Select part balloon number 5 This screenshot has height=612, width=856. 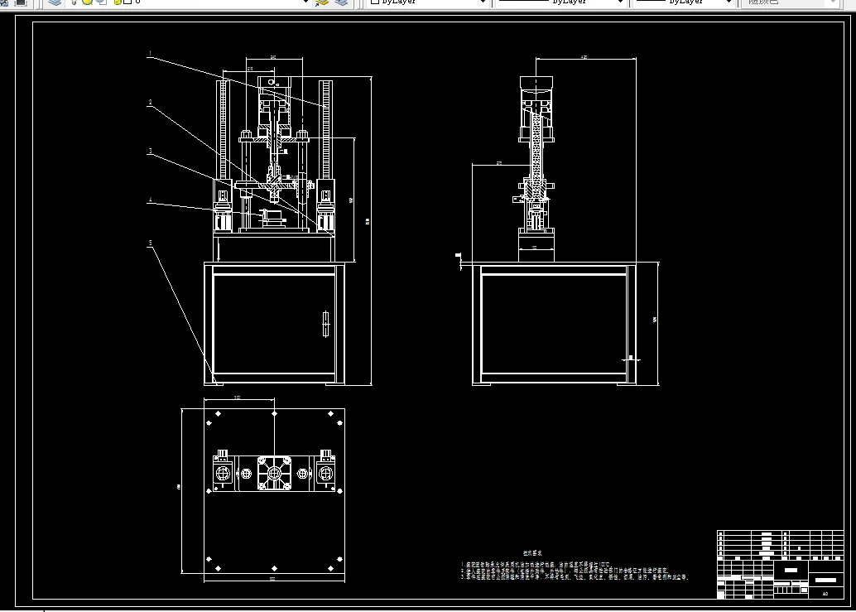(150, 243)
